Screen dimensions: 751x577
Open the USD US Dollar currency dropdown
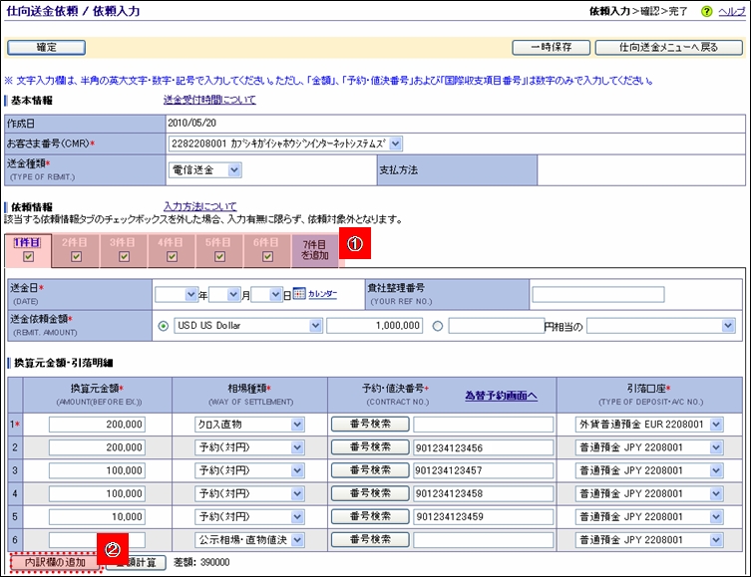(248, 326)
